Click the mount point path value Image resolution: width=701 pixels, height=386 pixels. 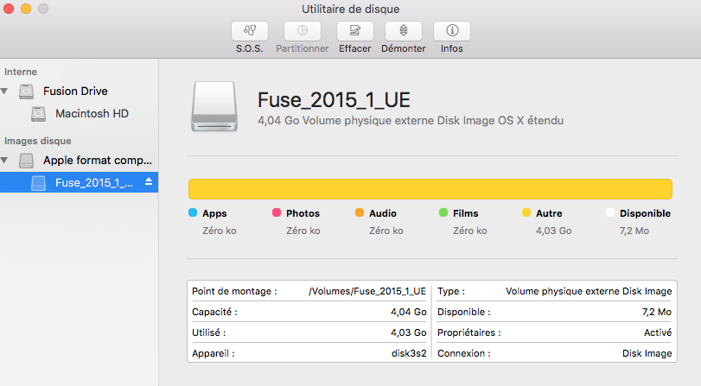[x=366, y=291]
